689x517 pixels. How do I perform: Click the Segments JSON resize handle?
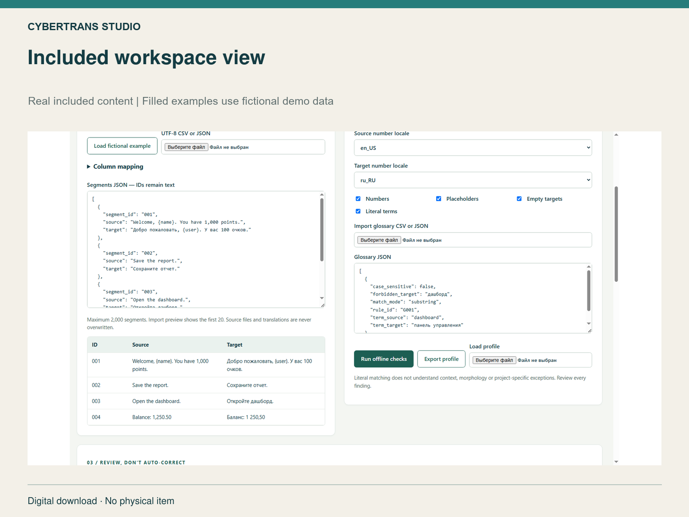click(323, 305)
